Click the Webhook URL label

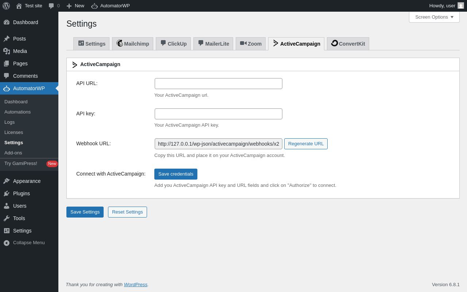click(x=93, y=143)
